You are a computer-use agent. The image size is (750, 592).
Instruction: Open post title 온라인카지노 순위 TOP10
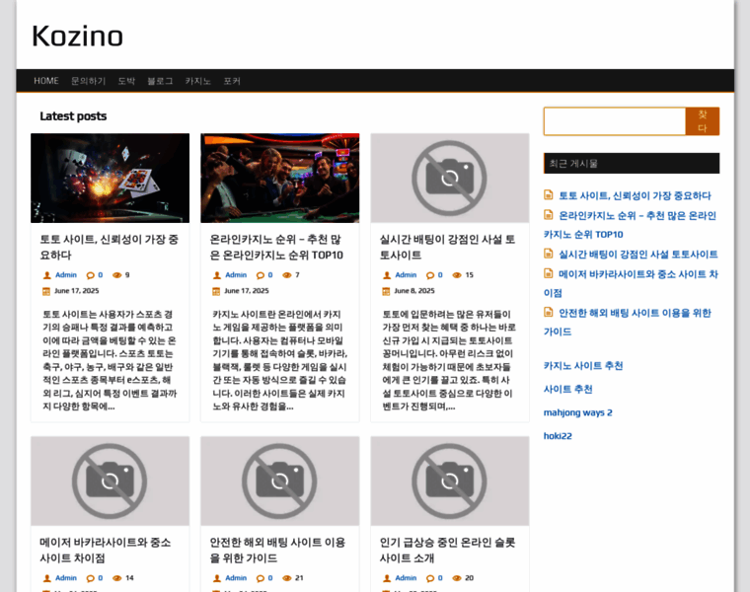click(x=276, y=248)
